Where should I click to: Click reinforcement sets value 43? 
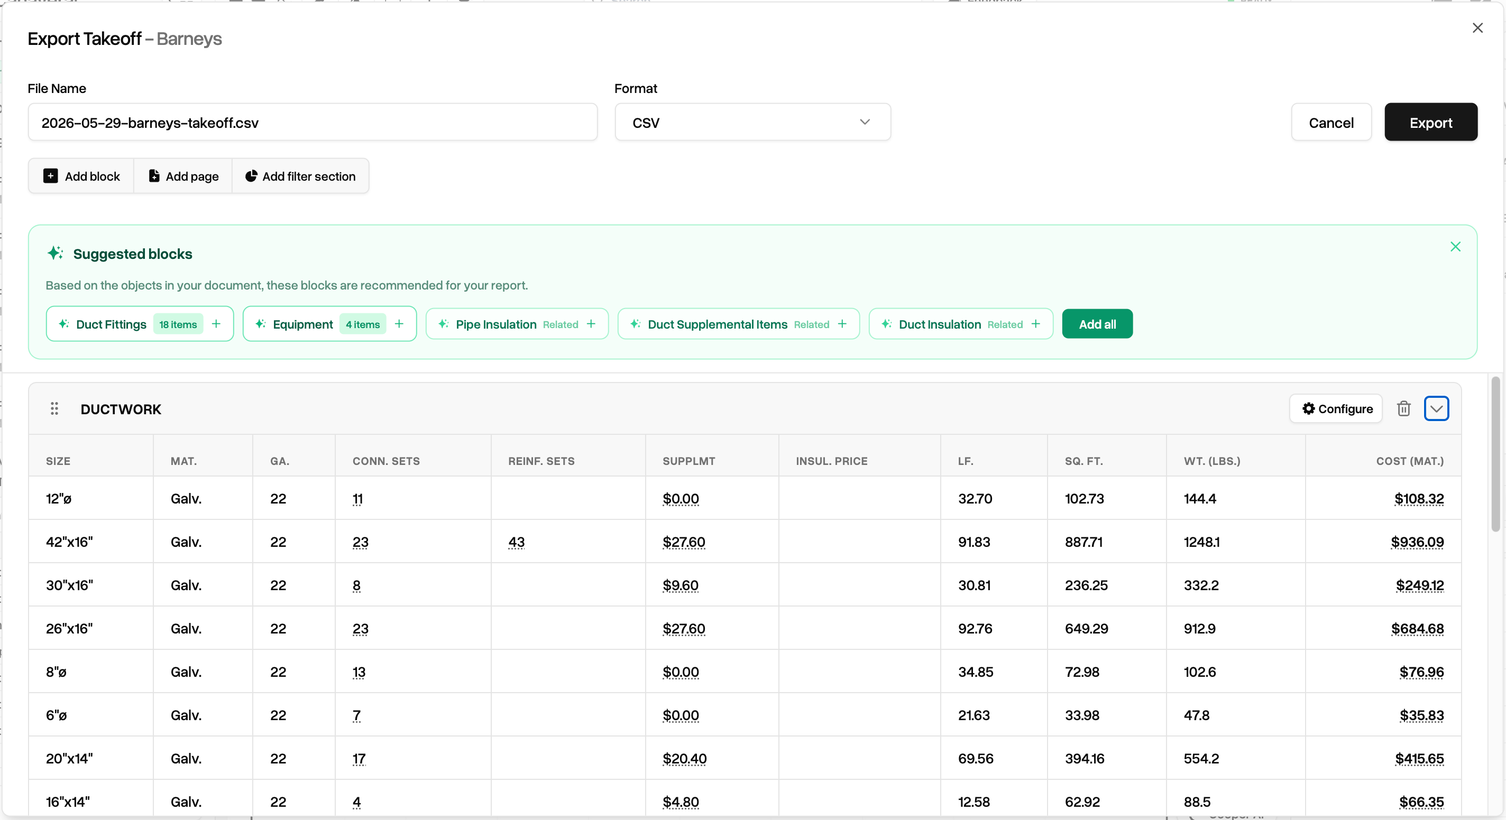pos(516,542)
